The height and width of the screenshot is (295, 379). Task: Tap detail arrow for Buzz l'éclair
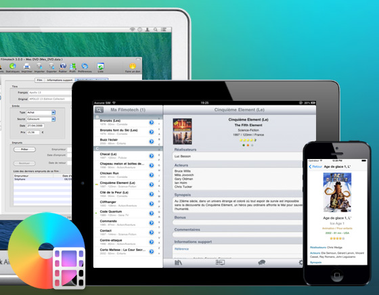tap(152, 141)
